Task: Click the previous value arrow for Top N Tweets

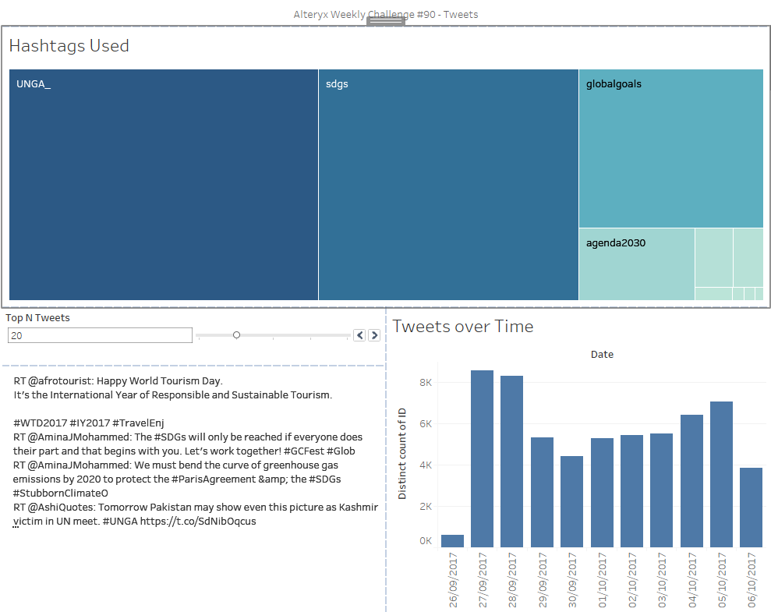Action: 359,335
